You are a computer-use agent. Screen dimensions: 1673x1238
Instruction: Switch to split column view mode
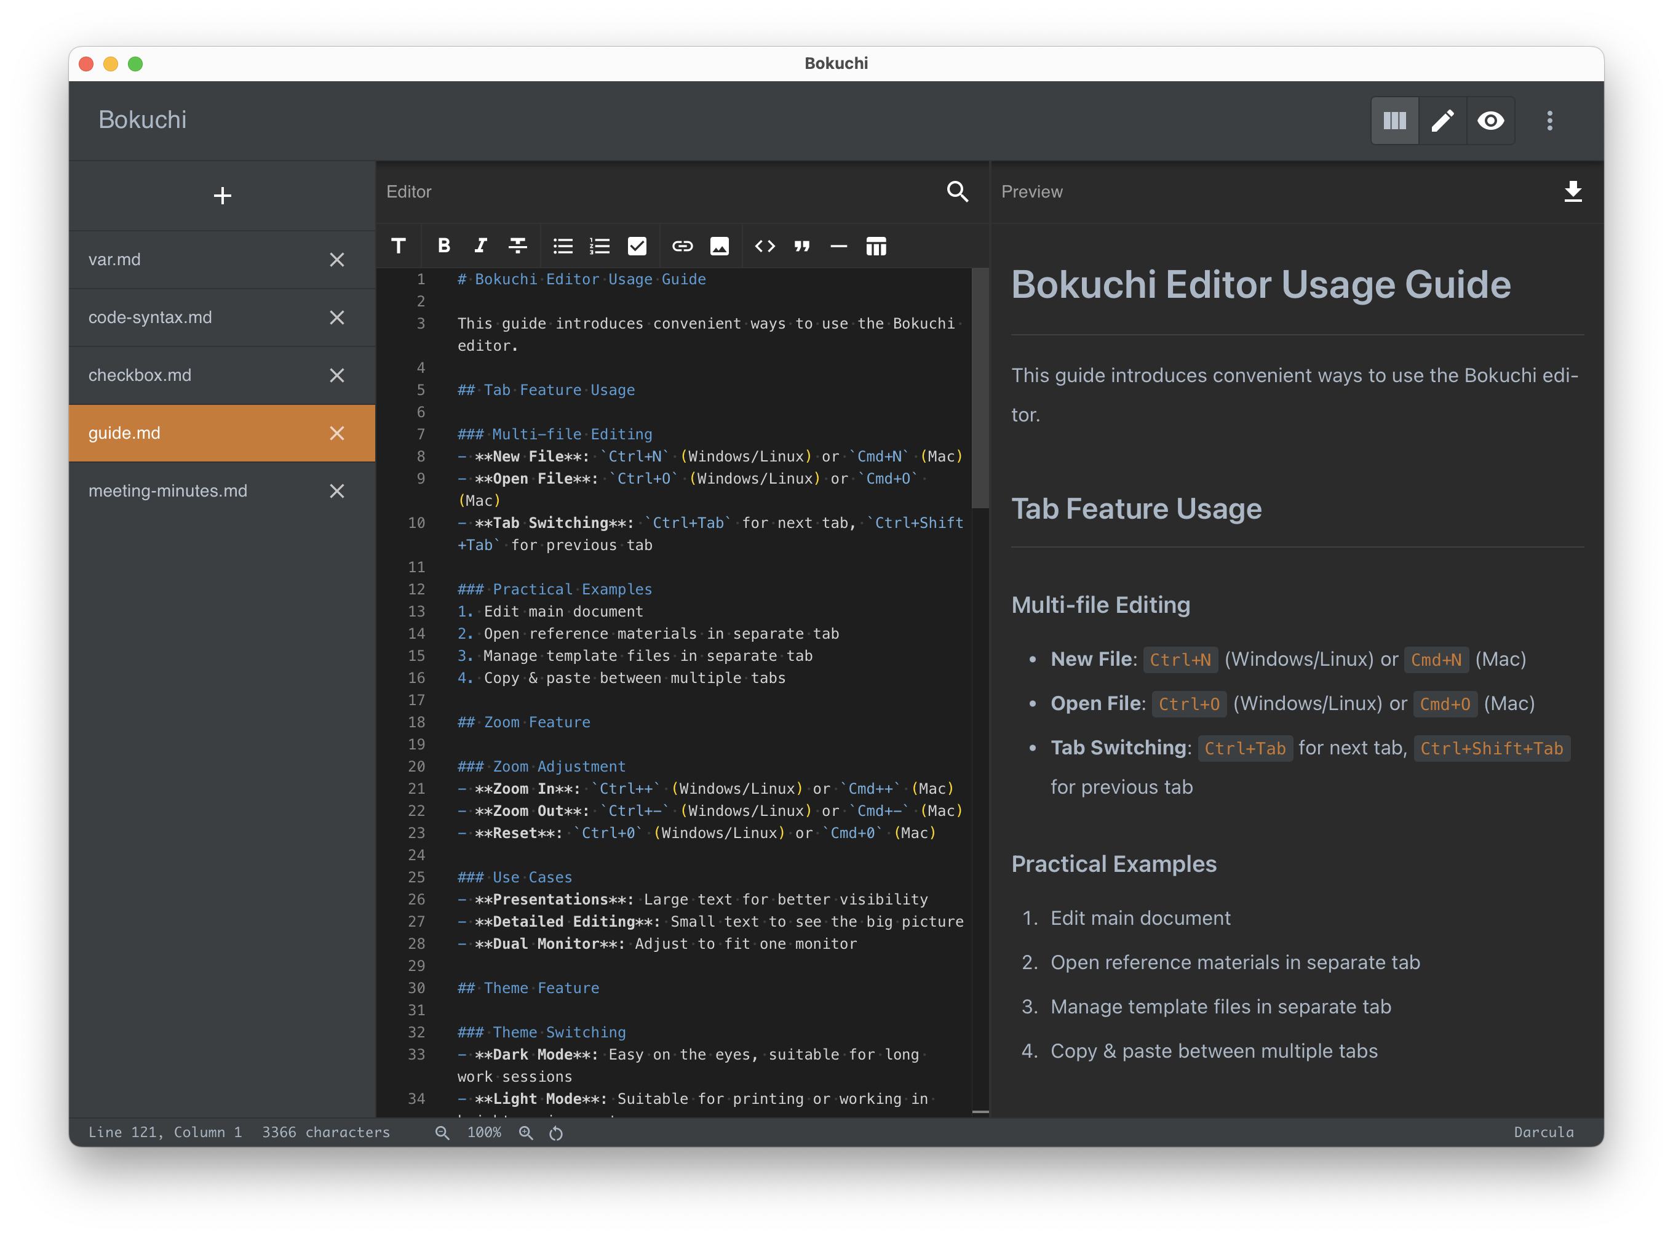pyautogui.click(x=1394, y=121)
